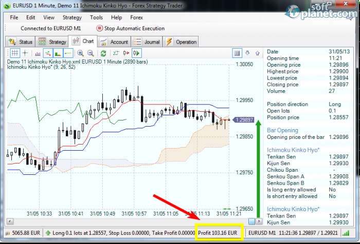Open the Tools menu

point(96,17)
